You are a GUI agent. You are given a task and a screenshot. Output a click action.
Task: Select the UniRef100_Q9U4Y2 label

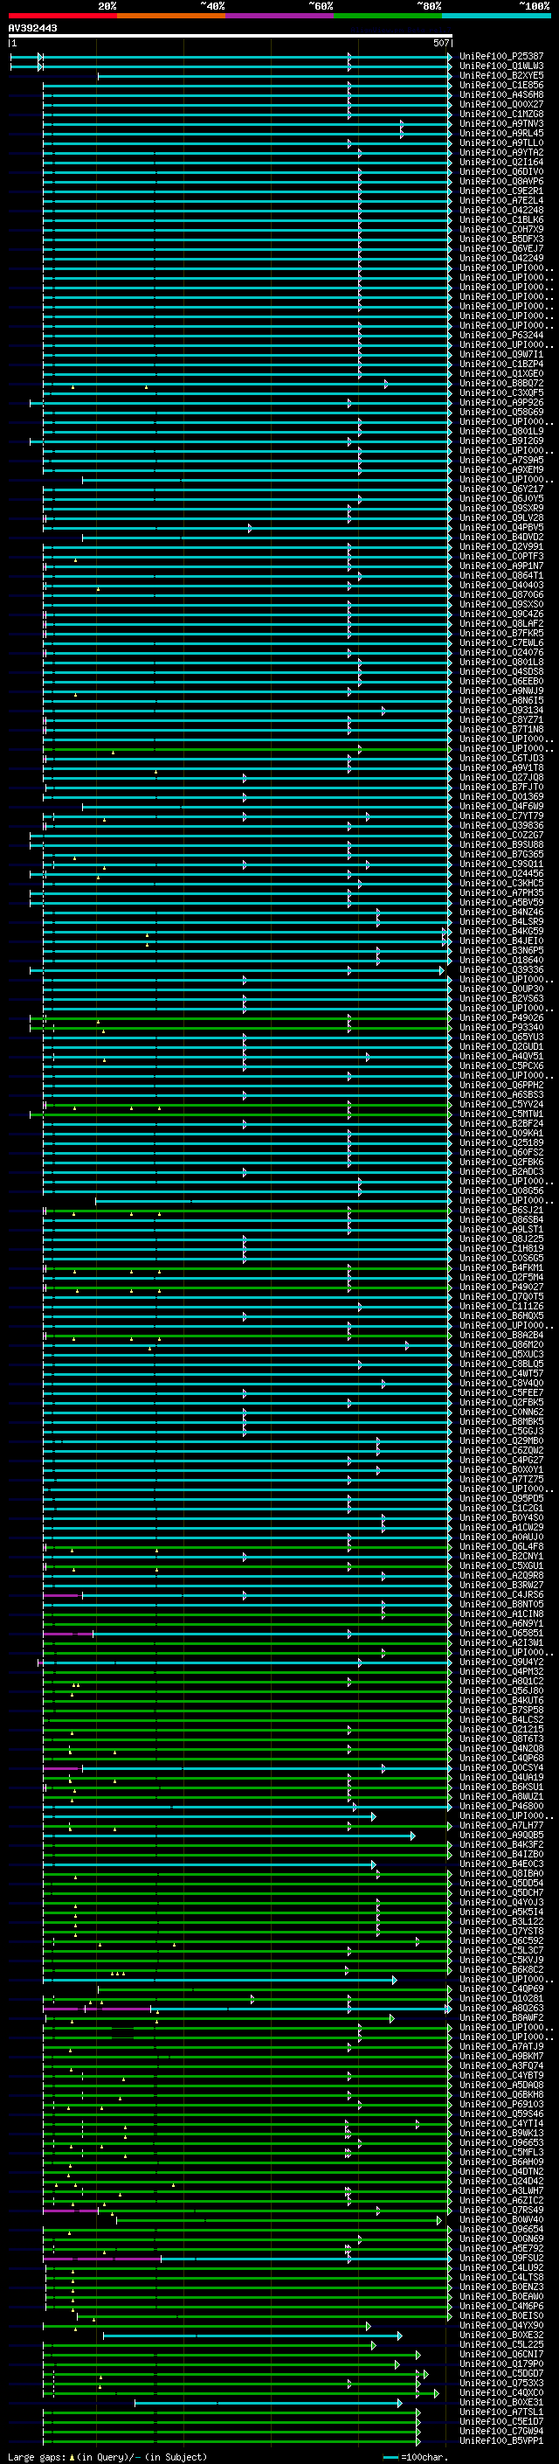(x=501, y=1662)
